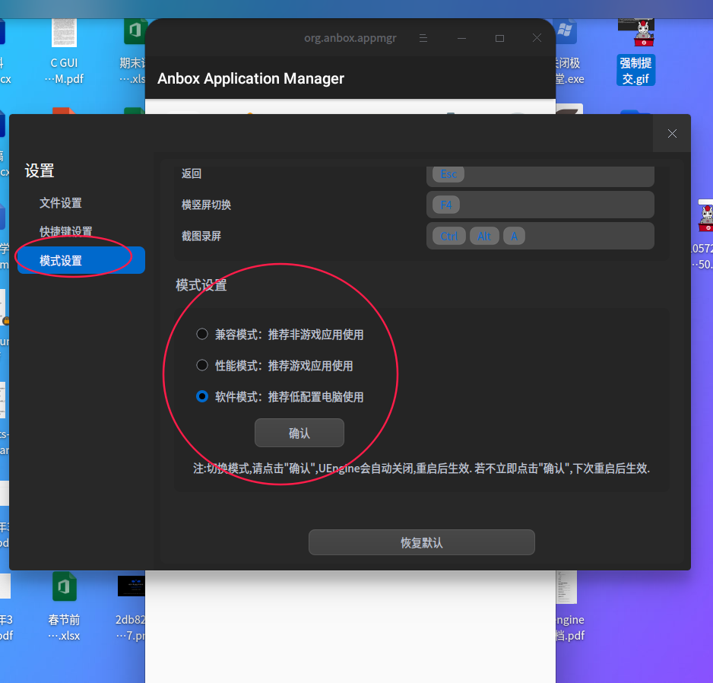Viewport: 713px width, 683px height.
Task: Click the 横竖屏切换 shortcut label
Action: click(207, 205)
